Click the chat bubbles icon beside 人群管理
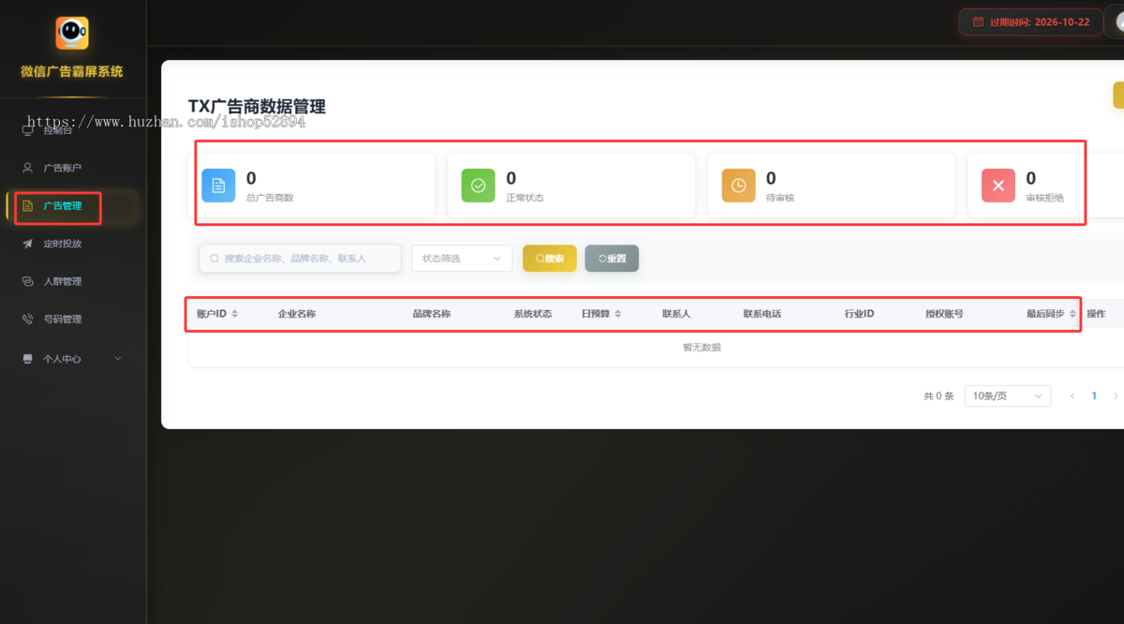This screenshot has height=624, width=1124. coord(27,281)
